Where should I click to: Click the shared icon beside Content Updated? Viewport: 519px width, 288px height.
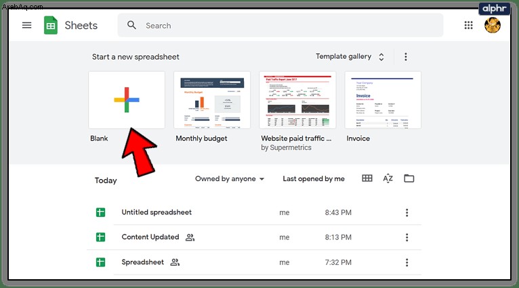[x=190, y=237]
